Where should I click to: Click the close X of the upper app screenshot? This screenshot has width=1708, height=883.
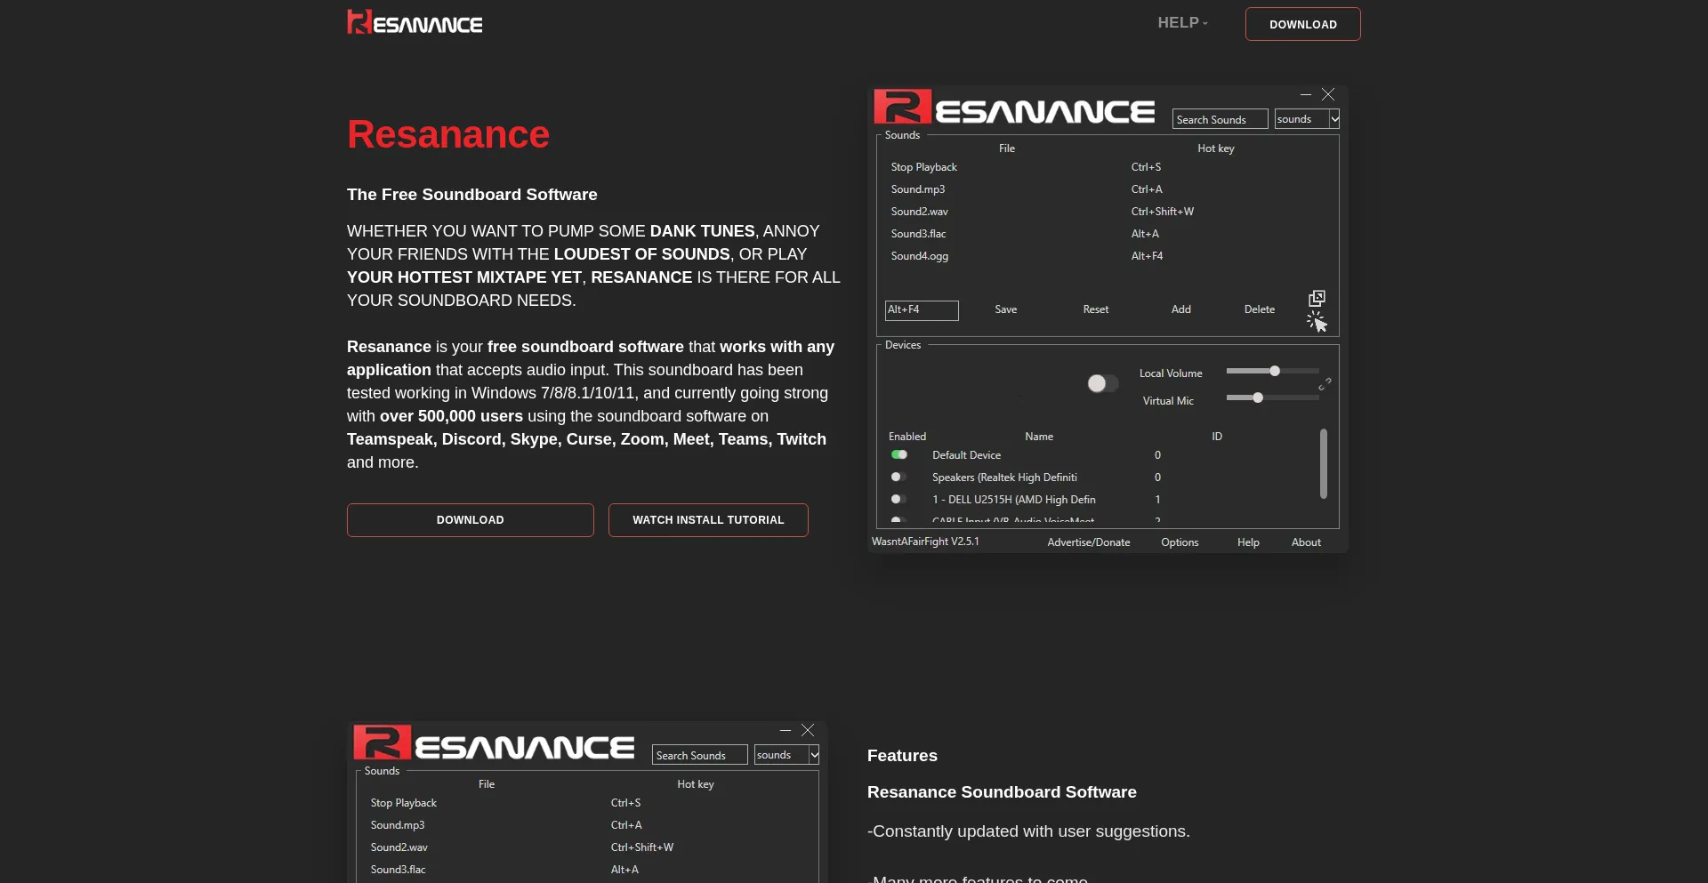coord(1328,94)
